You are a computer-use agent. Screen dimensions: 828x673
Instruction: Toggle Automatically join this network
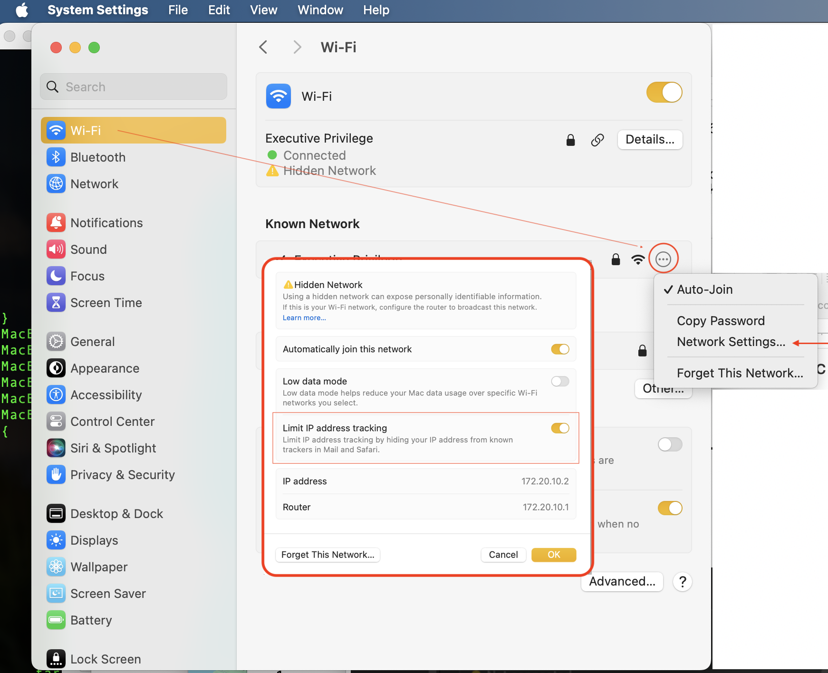(560, 349)
